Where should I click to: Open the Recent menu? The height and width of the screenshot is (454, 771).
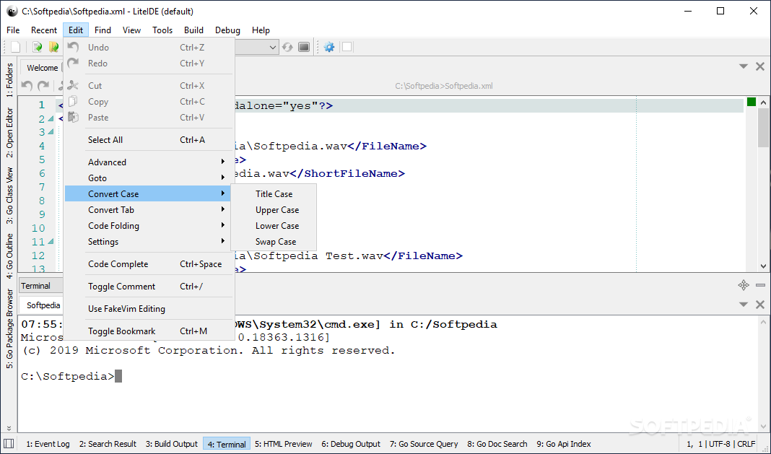(x=44, y=30)
